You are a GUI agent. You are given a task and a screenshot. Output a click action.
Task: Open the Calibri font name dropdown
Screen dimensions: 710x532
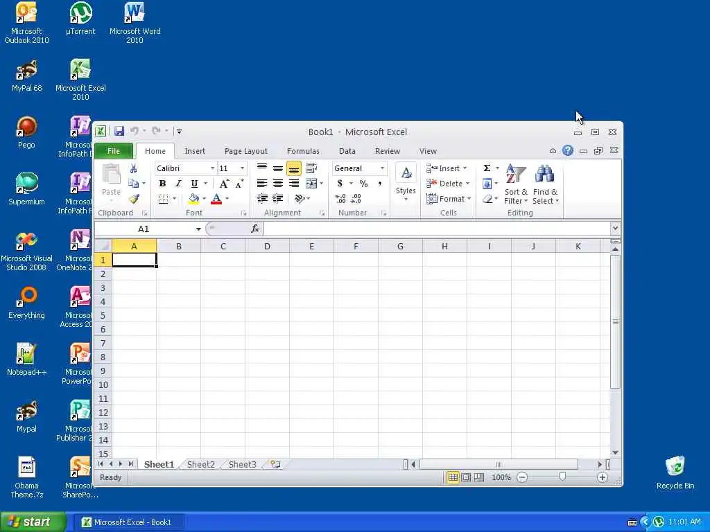tap(212, 168)
